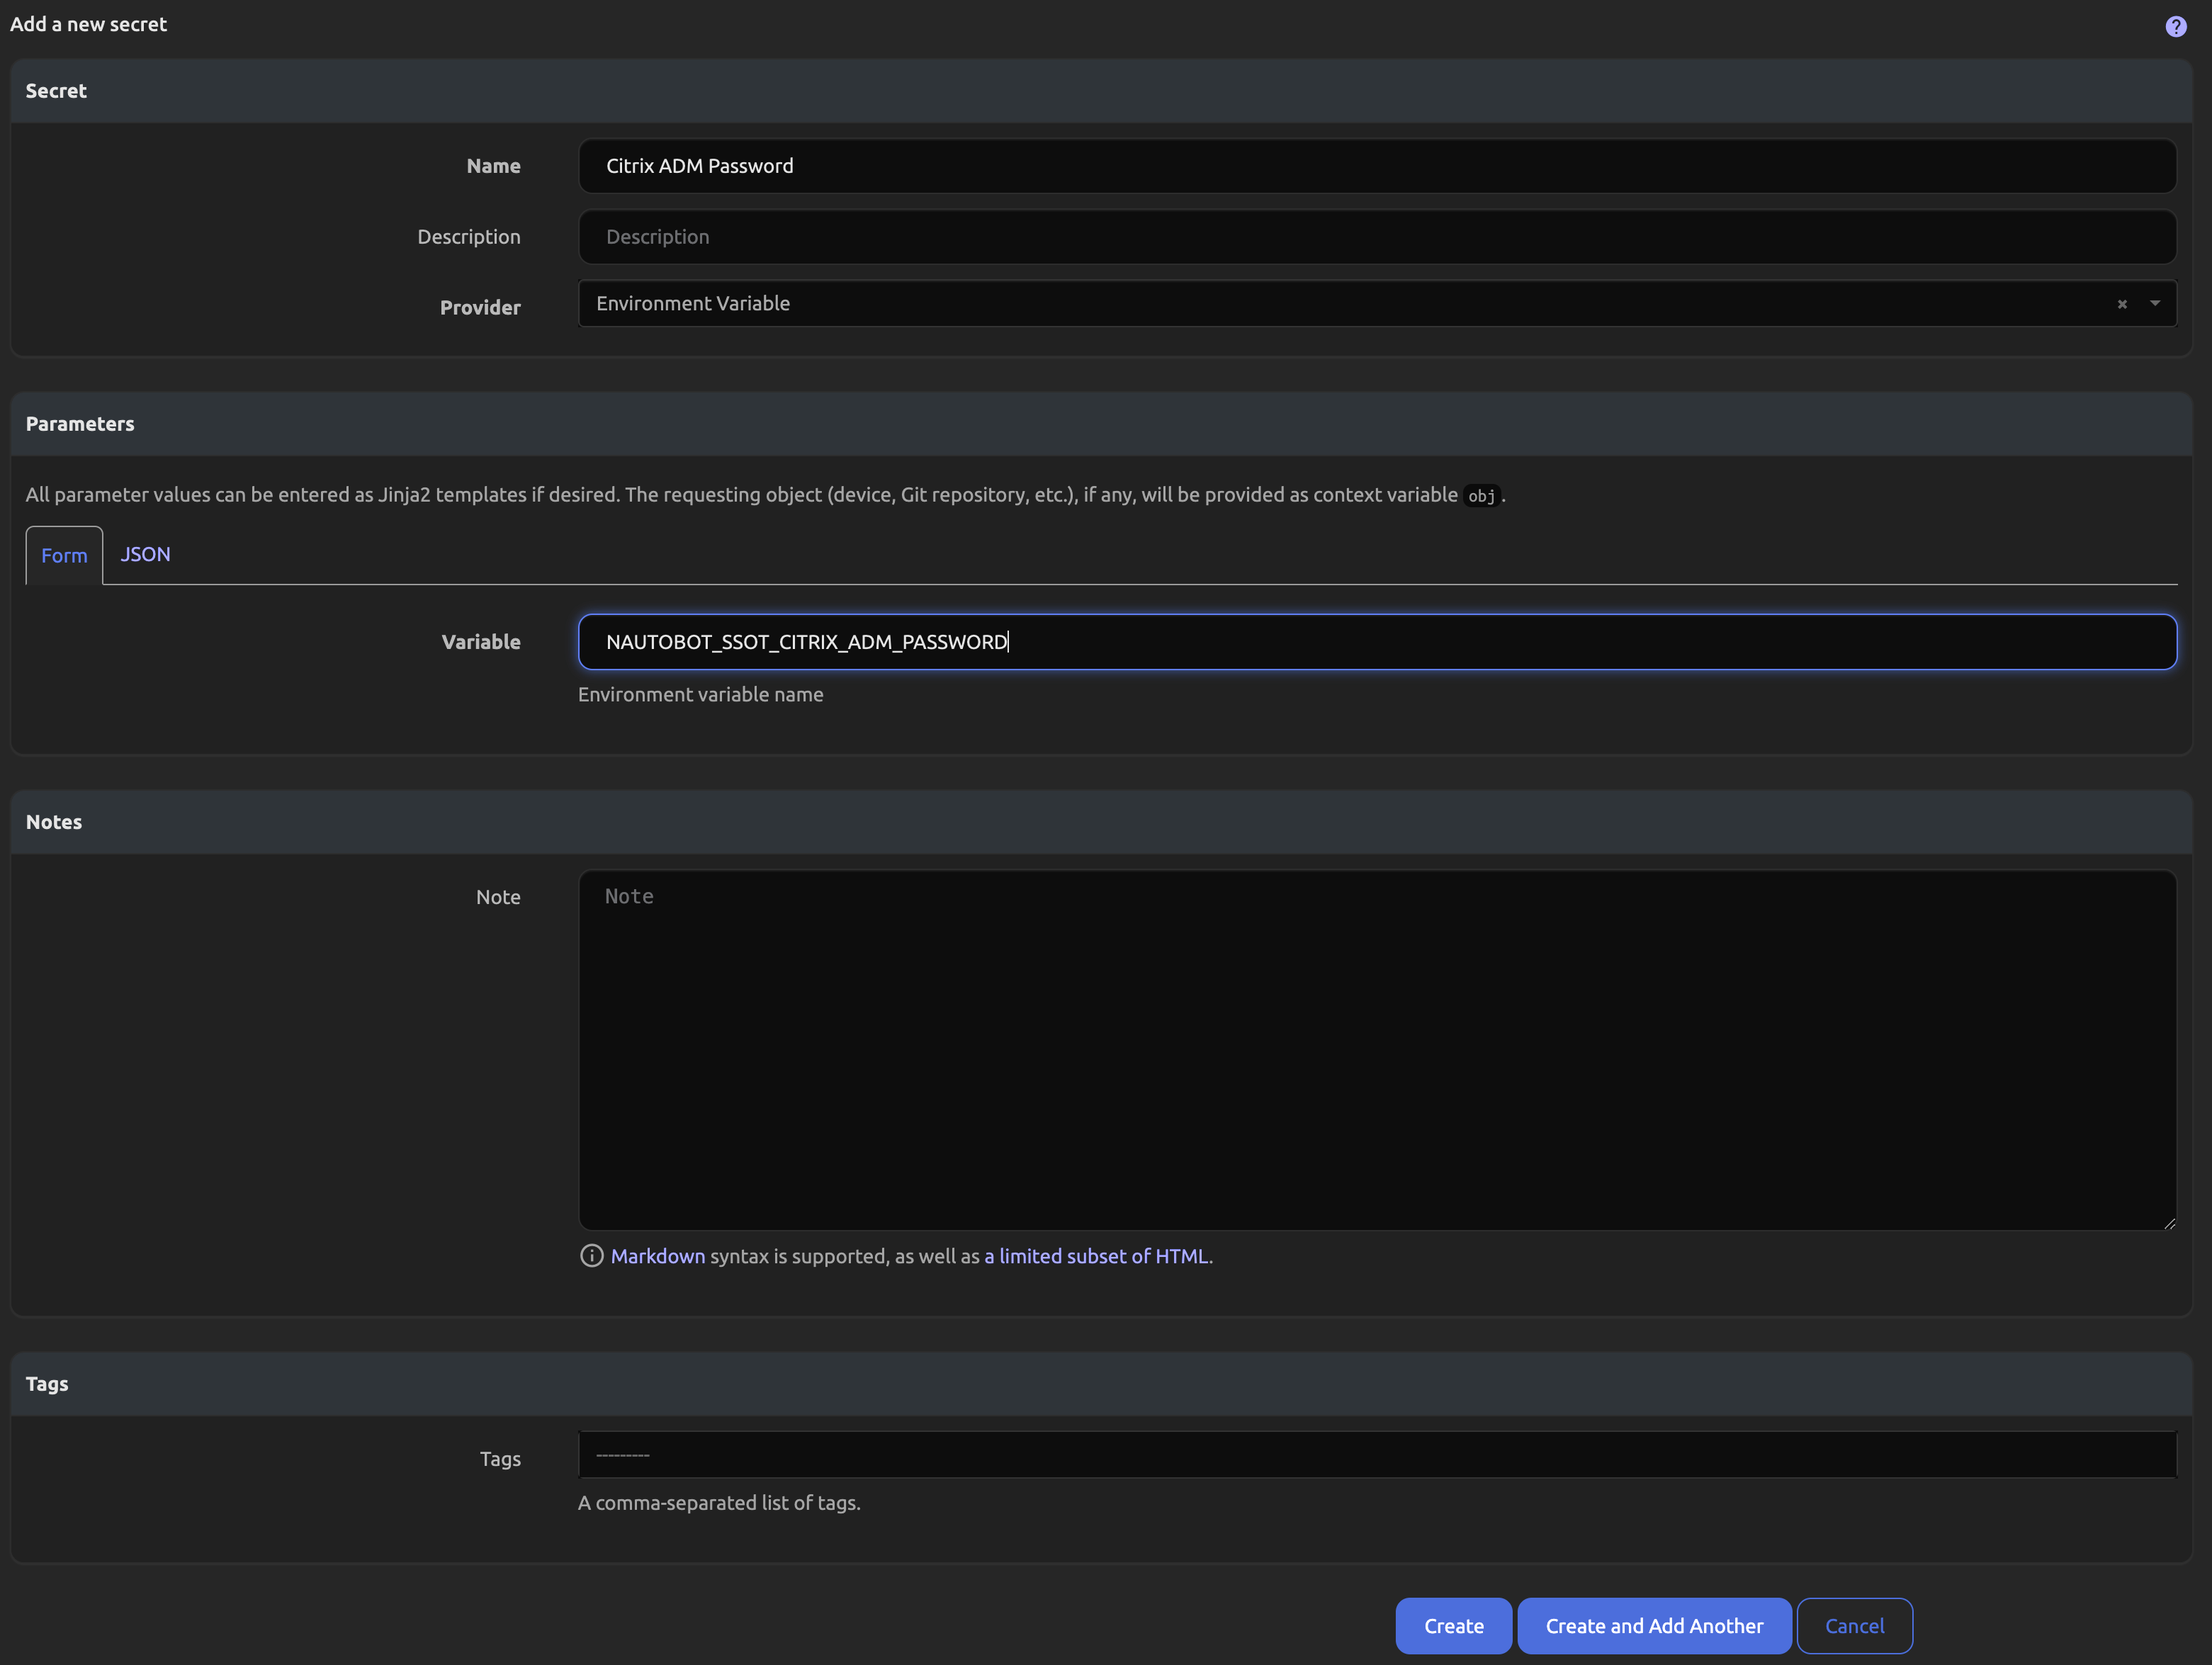Select the Form parameters tab
The height and width of the screenshot is (1665, 2212).
coord(64,555)
